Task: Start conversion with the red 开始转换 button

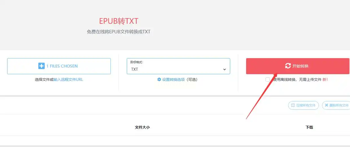Action: 298,66
